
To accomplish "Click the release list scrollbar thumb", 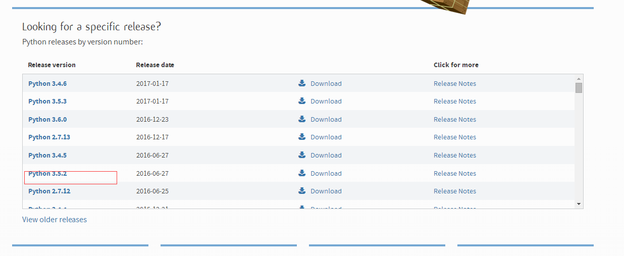I will pos(579,88).
